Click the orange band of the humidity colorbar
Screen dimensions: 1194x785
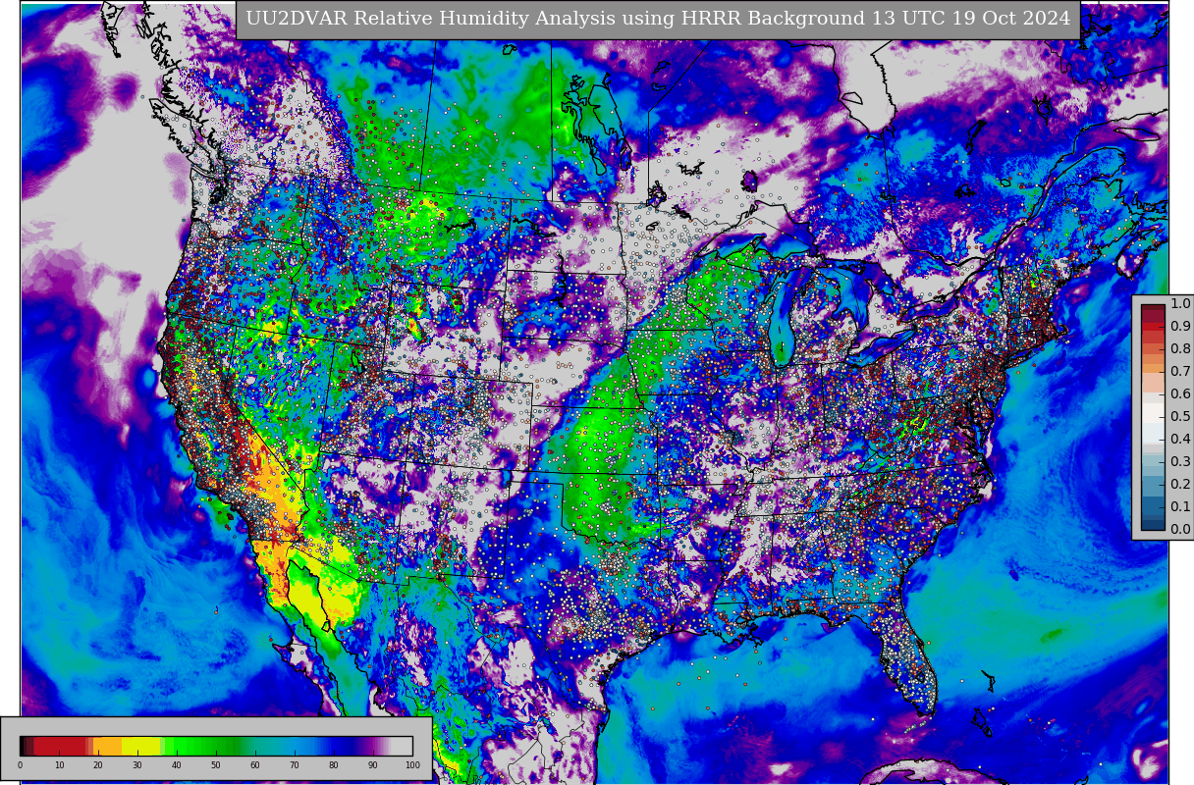coord(108,746)
